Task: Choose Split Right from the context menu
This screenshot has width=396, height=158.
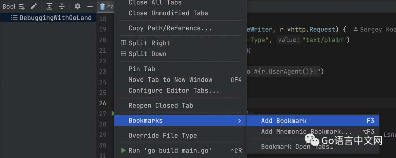Action: 149,43
